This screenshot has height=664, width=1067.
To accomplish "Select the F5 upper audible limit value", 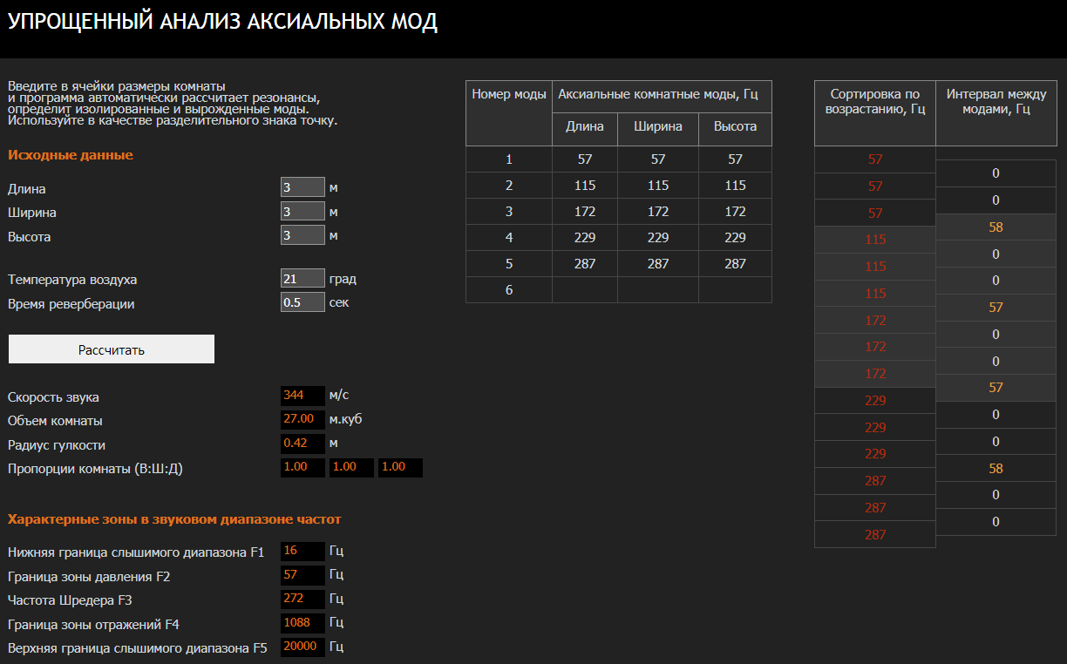I will point(302,647).
